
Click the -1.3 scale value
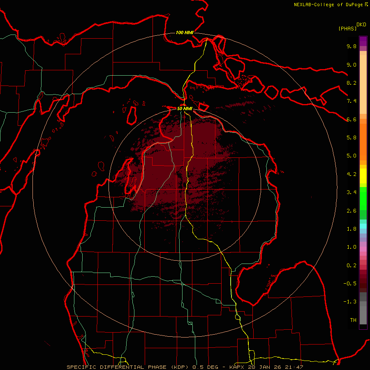(350, 302)
